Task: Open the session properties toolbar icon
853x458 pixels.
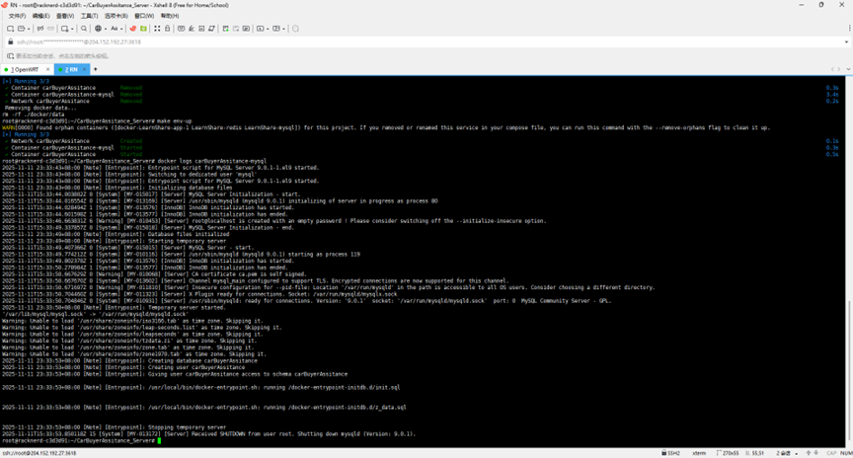Action: tap(65, 29)
